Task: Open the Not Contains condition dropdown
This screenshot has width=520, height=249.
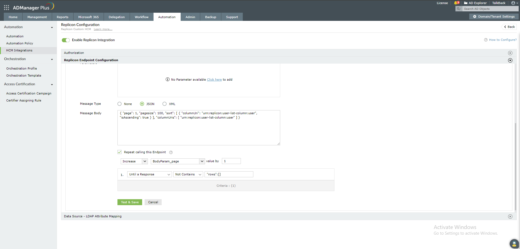Action: point(188,174)
